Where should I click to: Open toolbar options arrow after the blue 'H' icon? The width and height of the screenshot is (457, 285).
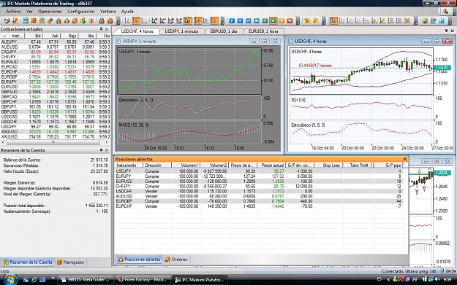coord(450,21)
